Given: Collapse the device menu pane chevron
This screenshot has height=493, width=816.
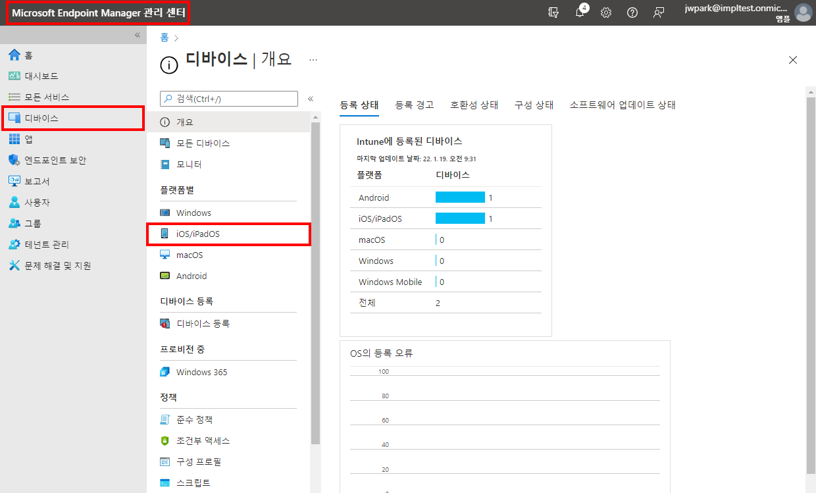Looking at the screenshot, I should point(311,99).
